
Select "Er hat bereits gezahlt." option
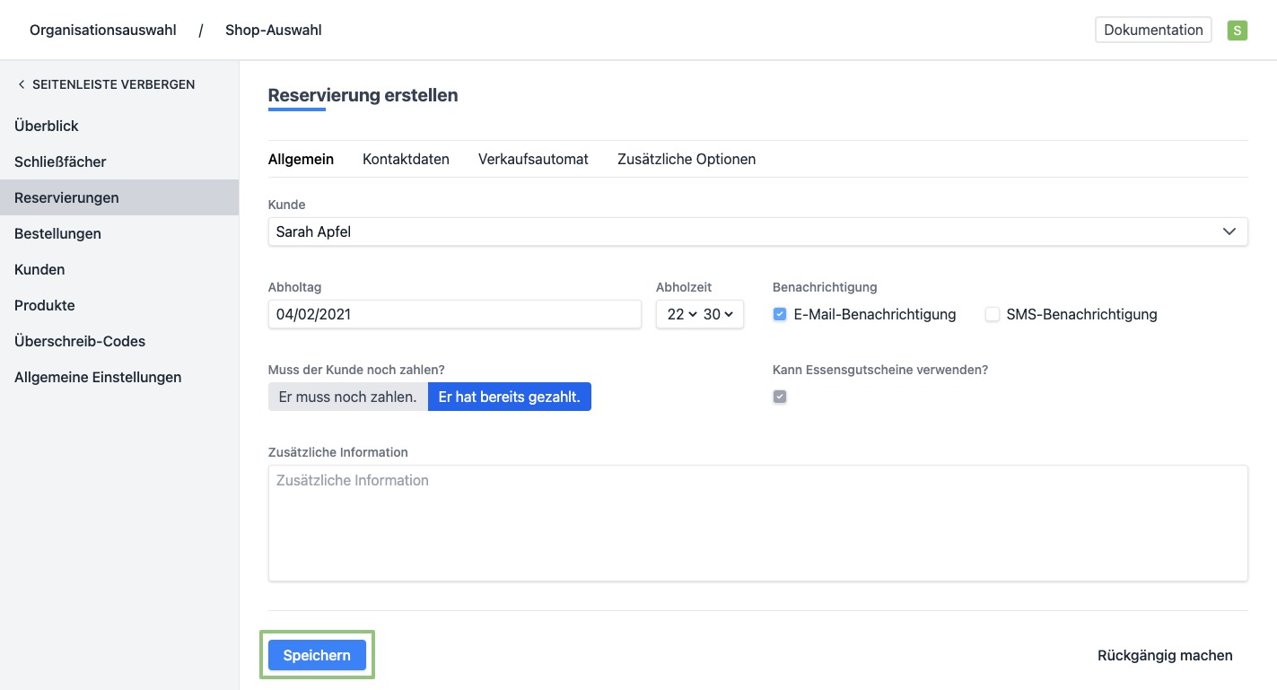pyautogui.click(x=509, y=397)
